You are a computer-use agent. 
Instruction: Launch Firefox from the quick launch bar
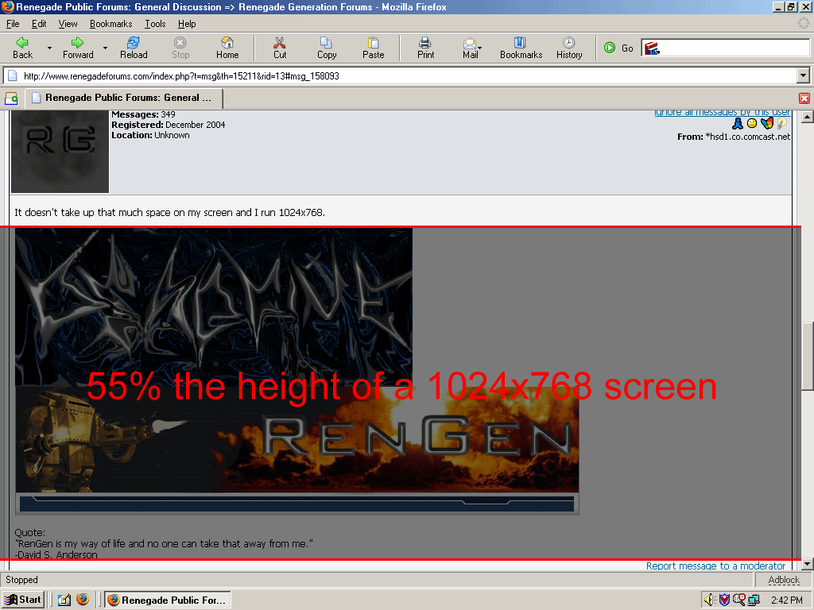coord(83,600)
